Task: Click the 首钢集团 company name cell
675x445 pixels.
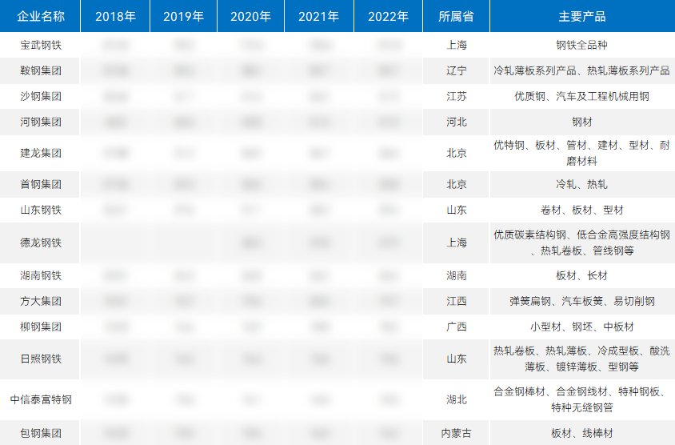Action: [x=40, y=184]
